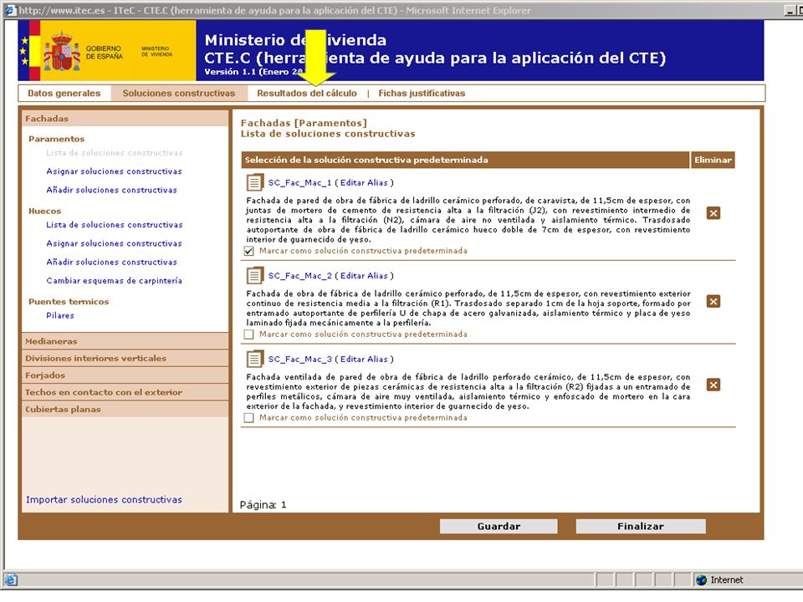This screenshot has height=602, width=803.
Task: Expand Techos en contacto con el exterior
Action: 125,392
